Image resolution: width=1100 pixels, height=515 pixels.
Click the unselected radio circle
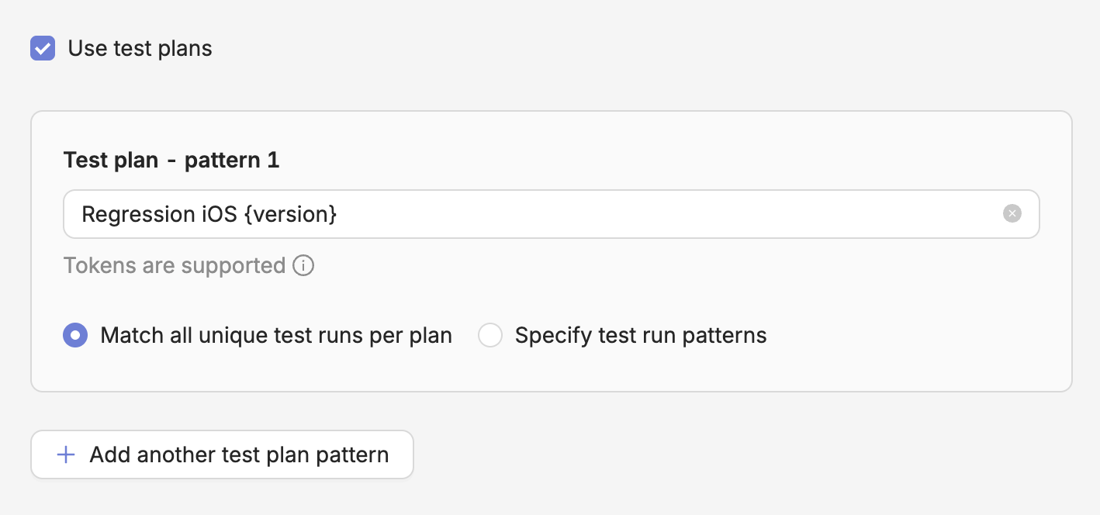[490, 335]
